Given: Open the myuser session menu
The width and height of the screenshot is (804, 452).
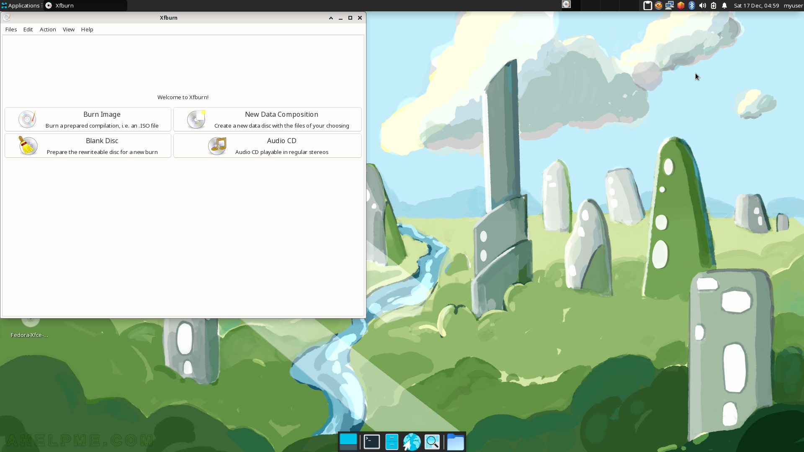Looking at the screenshot, I should [793, 5].
